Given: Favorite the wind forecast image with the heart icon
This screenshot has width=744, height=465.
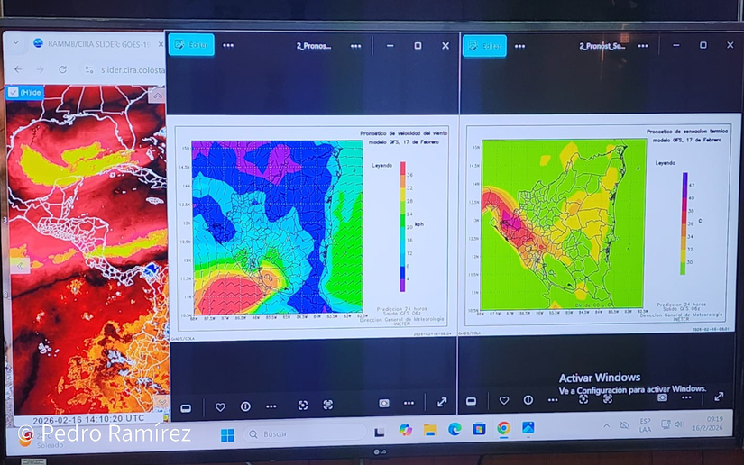Looking at the screenshot, I should (x=220, y=406).
